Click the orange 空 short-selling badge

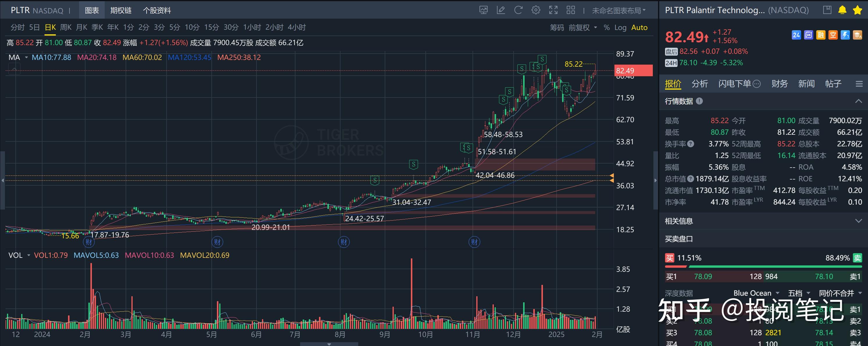833,35
